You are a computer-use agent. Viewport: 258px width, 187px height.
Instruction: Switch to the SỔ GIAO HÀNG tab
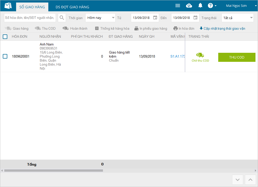tap(32, 7)
